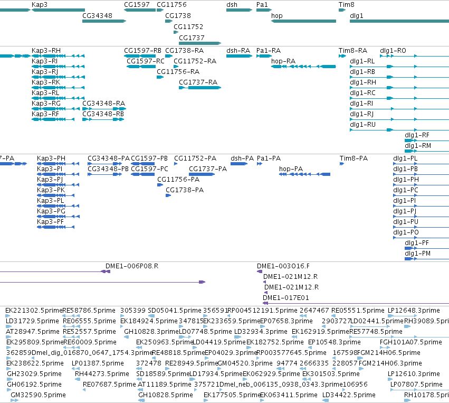
Task: Click transcript dlg1-RL
Action: pyautogui.click(x=399, y=67)
